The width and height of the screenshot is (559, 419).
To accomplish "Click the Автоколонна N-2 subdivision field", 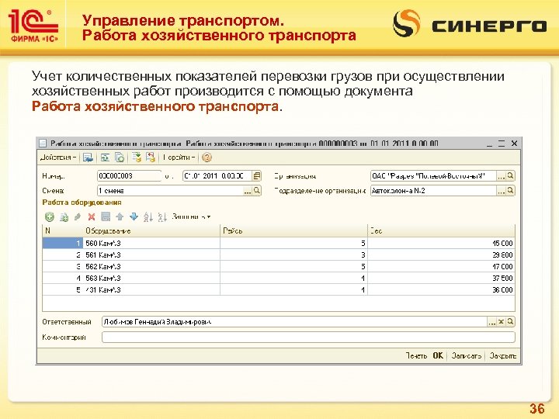I will (433, 191).
